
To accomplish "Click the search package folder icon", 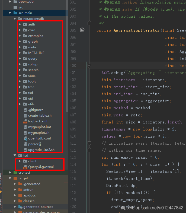I will [25, 70].
